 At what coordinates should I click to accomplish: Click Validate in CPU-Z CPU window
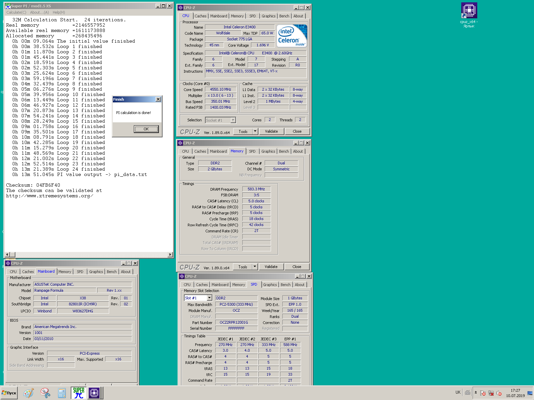271,131
